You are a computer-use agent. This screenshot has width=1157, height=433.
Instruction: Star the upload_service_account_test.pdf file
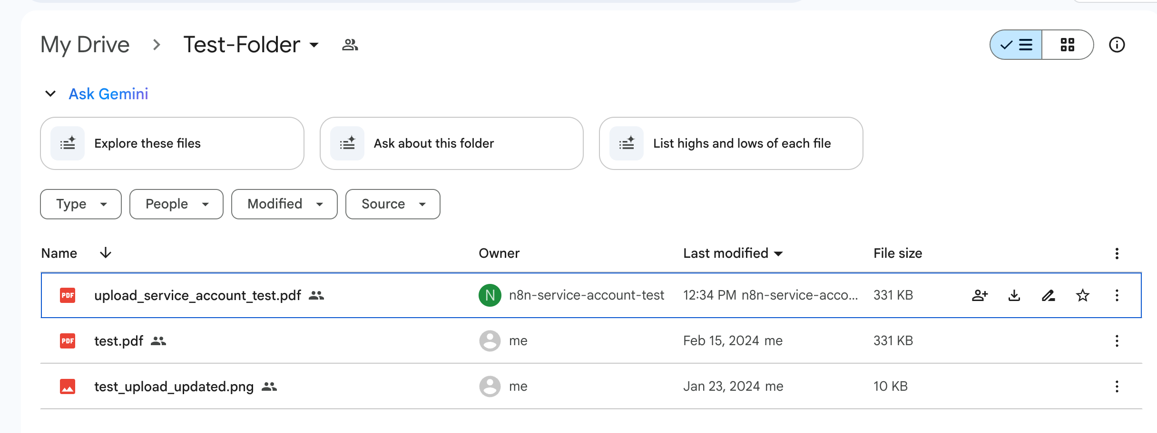point(1082,295)
